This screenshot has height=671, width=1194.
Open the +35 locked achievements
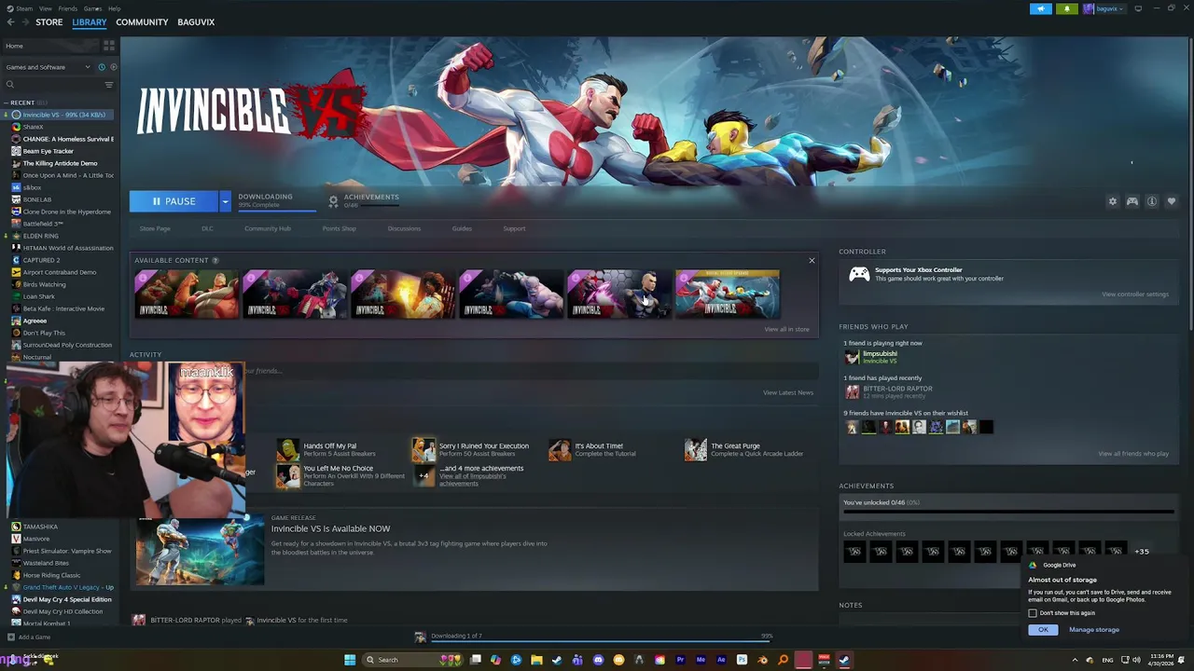[x=1142, y=552]
